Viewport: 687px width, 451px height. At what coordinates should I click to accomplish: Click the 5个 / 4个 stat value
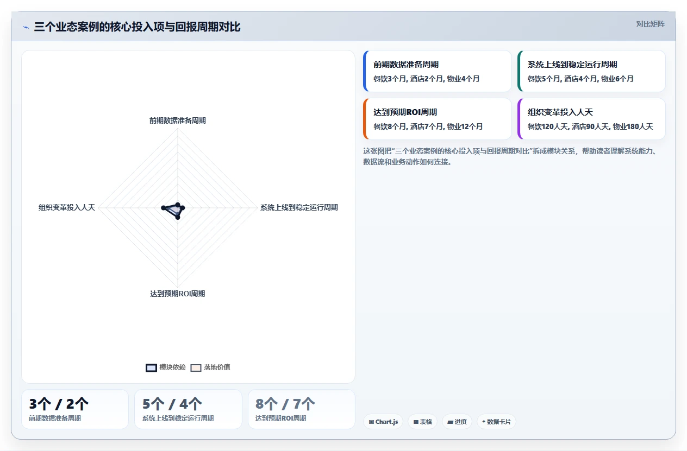172,404
